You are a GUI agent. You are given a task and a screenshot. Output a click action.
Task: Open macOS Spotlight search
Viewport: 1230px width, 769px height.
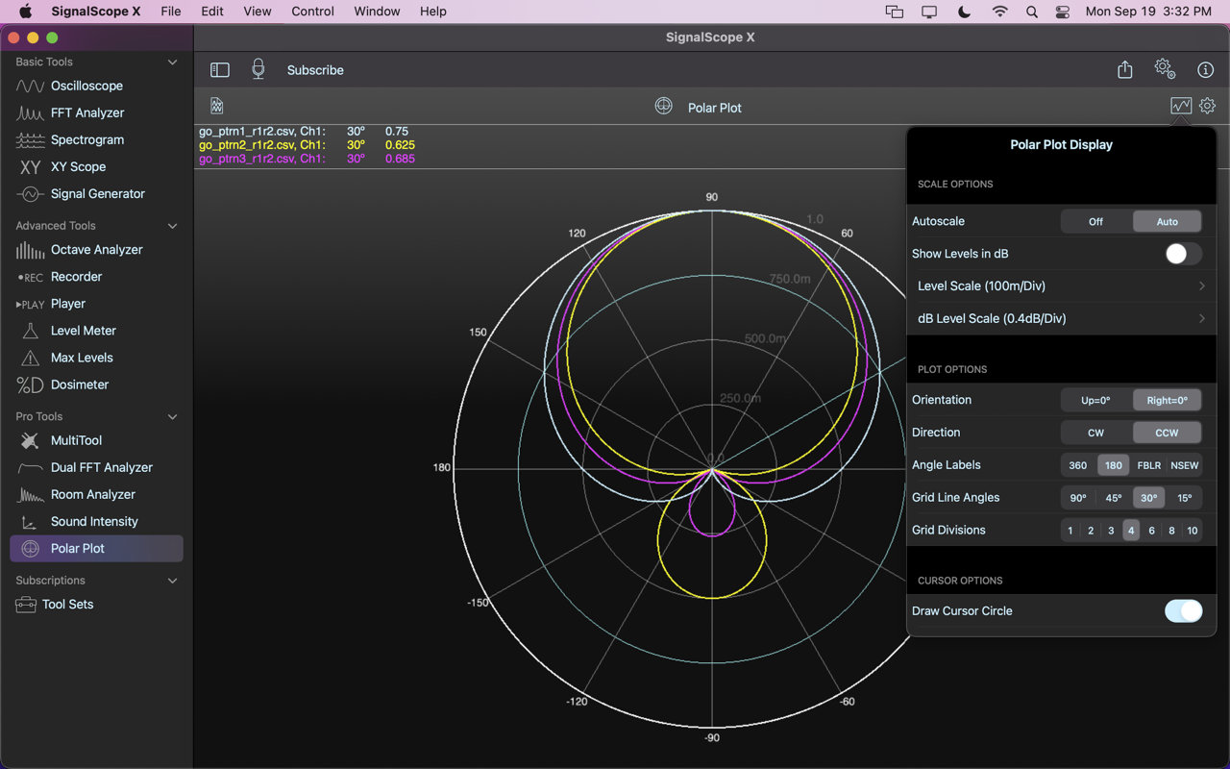(1031, 12)
